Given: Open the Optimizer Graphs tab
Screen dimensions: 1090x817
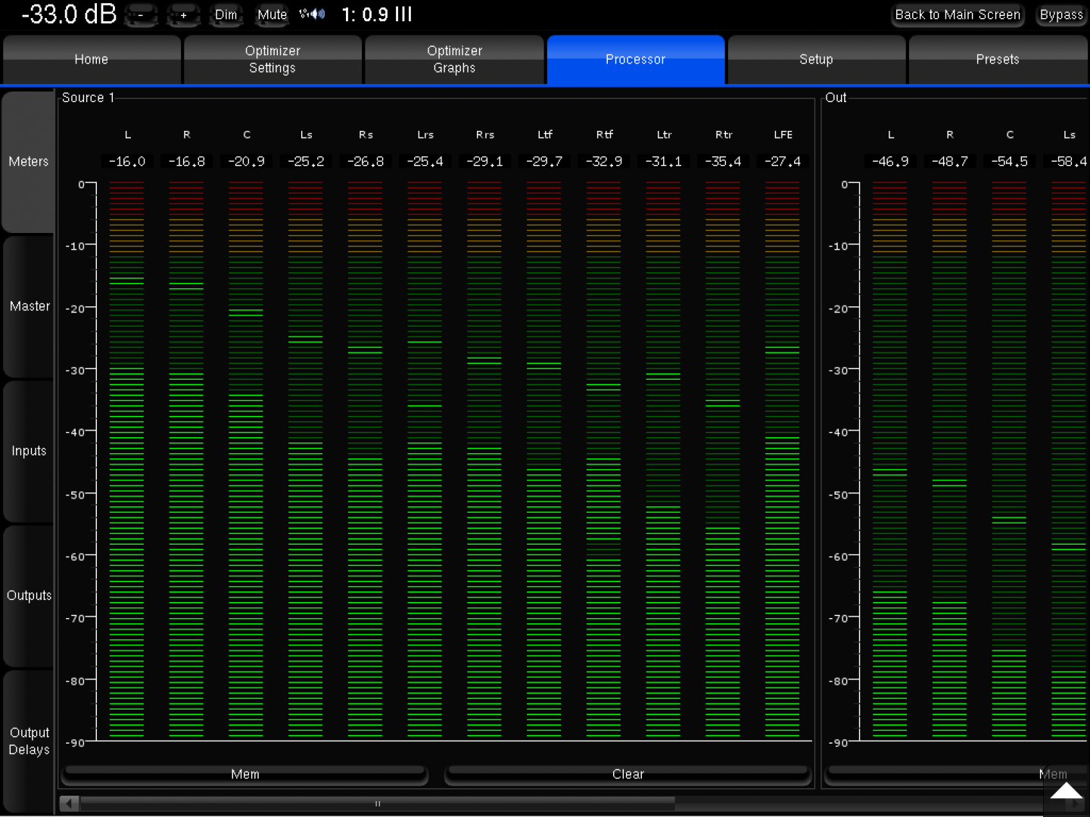Looking at the screenshot, I should pos(454,59).
